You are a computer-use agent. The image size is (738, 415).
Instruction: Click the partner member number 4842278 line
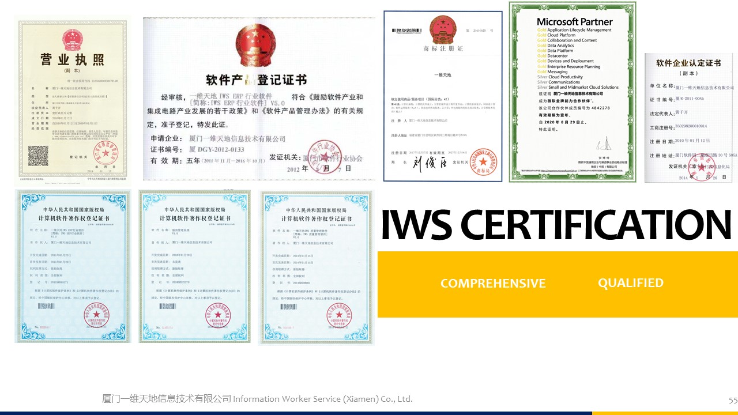tap(574, 108)
